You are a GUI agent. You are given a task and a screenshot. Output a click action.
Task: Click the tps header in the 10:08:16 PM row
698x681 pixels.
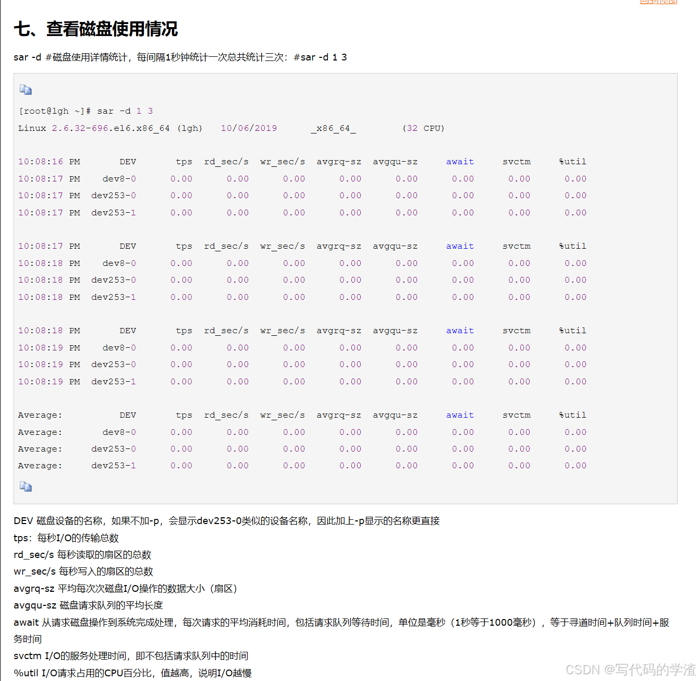pyautogui.click(x=184, y=162)
